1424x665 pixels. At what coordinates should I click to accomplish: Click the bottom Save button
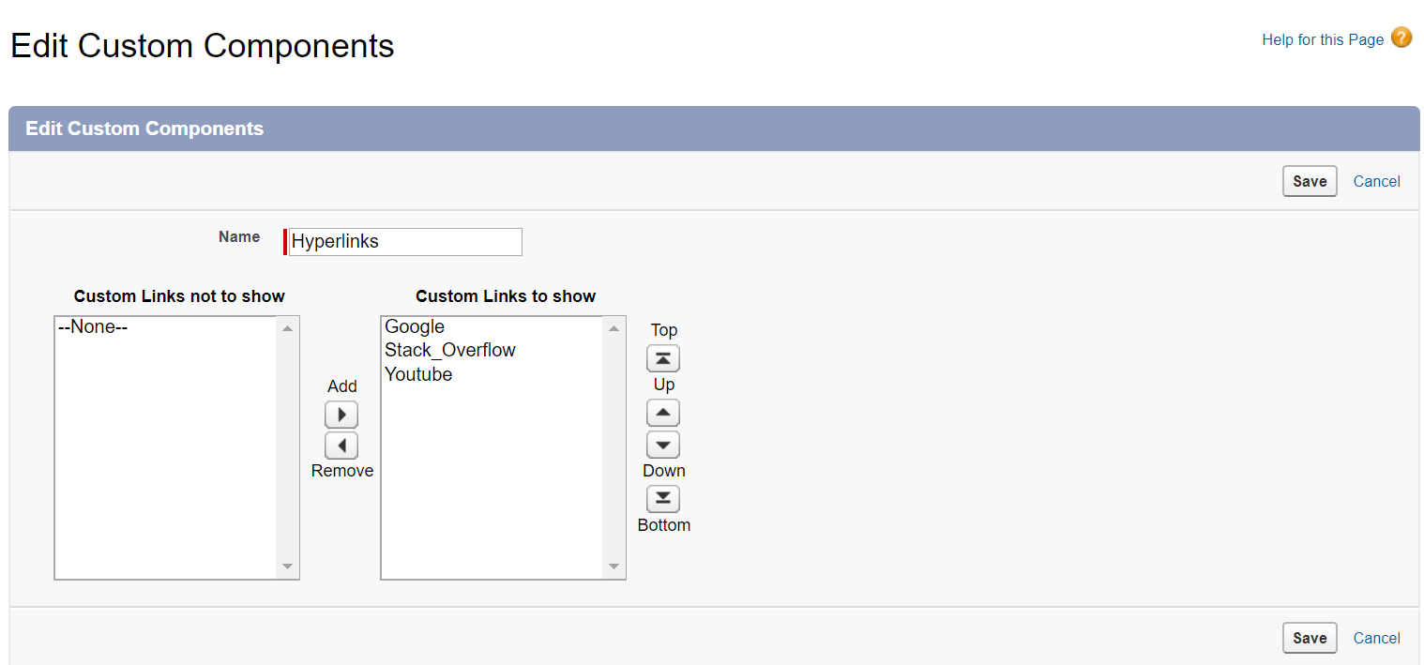[1309, 638]
